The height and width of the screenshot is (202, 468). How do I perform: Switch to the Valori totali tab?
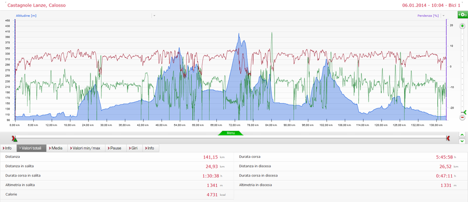coord(31,148)
